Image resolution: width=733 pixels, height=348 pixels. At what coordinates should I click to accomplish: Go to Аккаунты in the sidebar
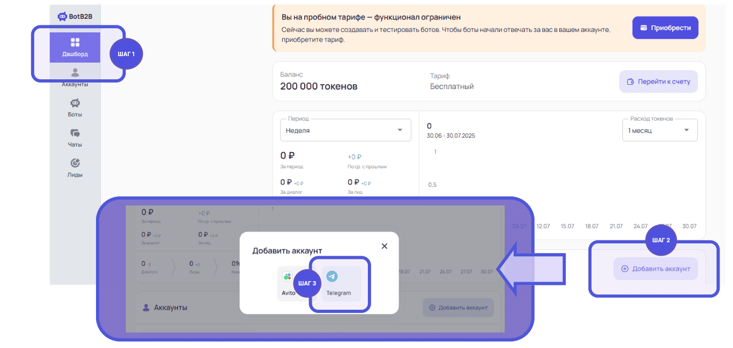click(75, 77)
